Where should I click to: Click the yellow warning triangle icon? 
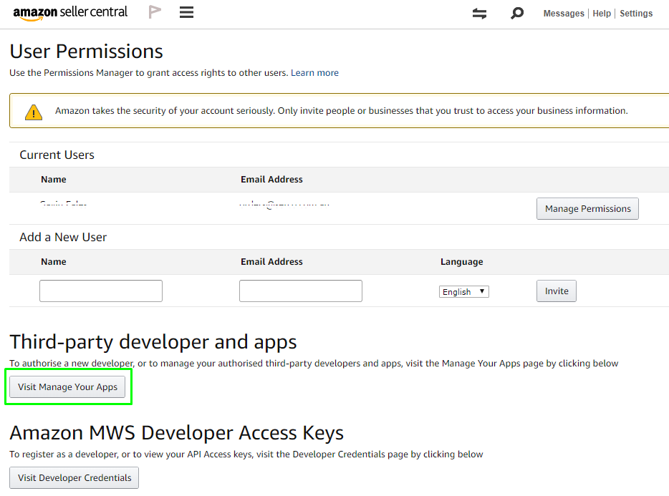(x=34, y=112)
